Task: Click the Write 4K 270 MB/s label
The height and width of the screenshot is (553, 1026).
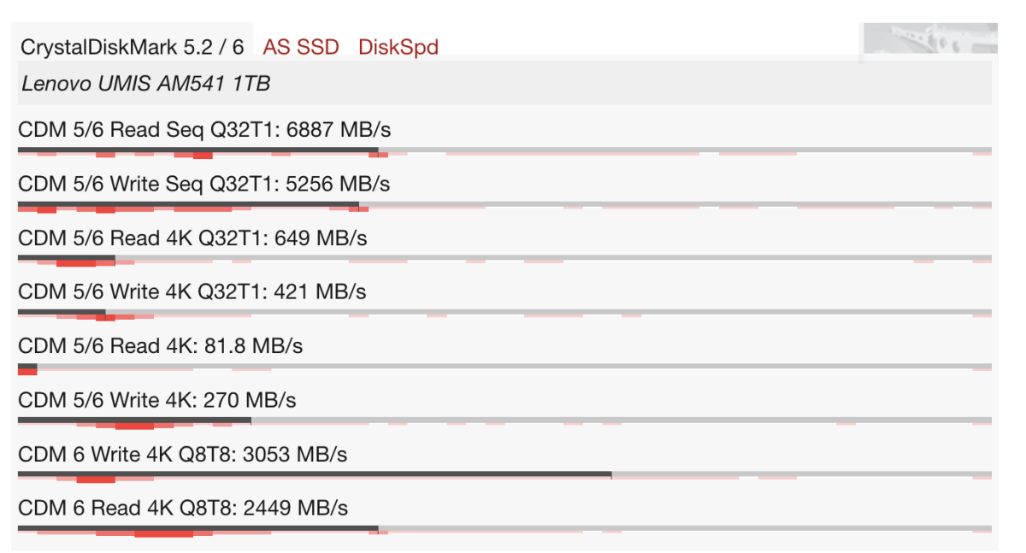Action: [156, 400]
